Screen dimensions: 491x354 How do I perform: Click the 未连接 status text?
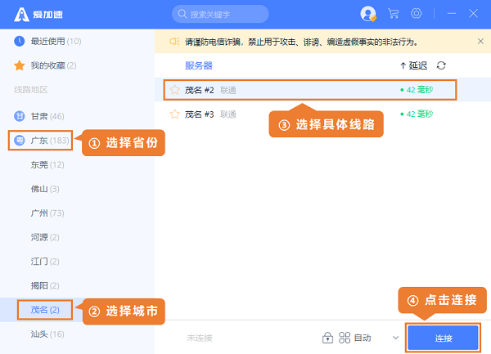[x=200, y=338]
